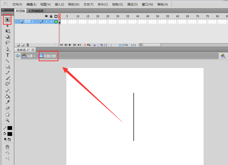Toggle onion skin outlines button
The image size is (228, 165).
(x=98, y=45)
